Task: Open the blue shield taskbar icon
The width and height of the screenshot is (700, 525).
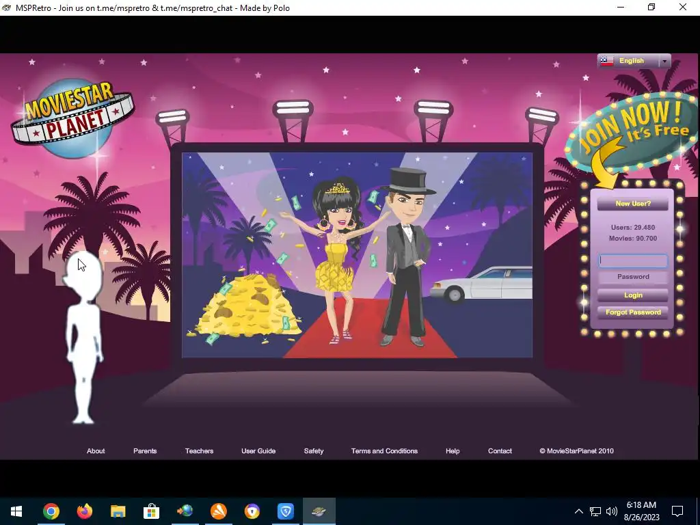Action: 285,511
